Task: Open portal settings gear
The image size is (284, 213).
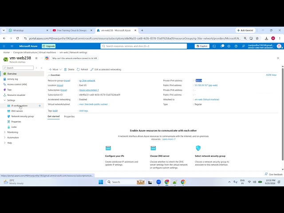Action: coord(229,46)
